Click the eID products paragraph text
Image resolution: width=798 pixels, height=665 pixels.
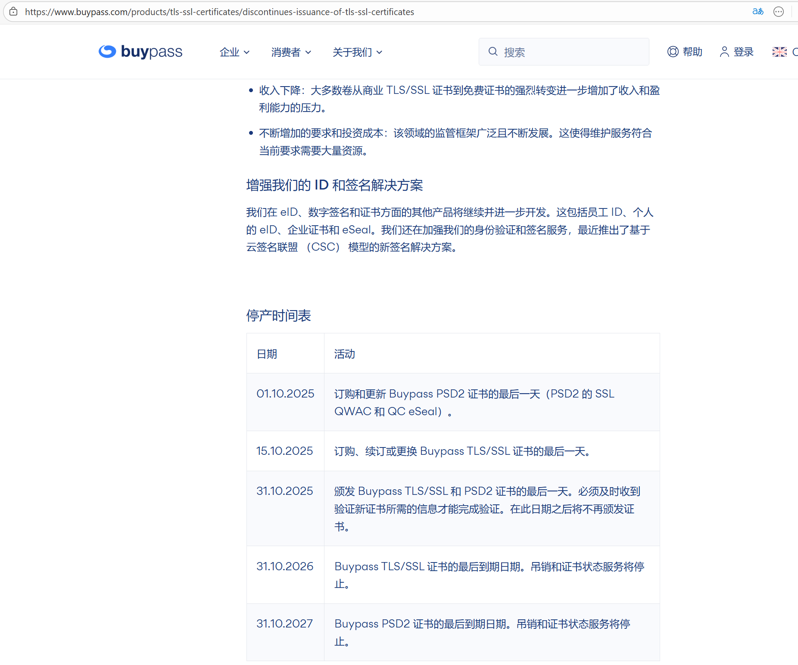coord(450,230)
